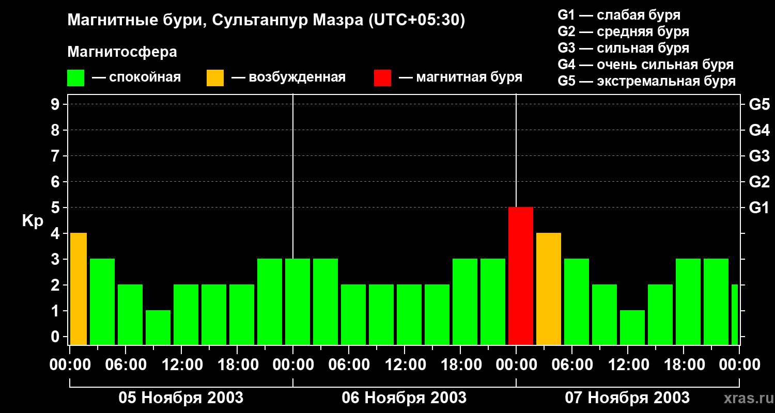This screenshot has width=775, height=413.
Task: Click the 'G1 — слабая буря' description
Action: pos(619,15)
